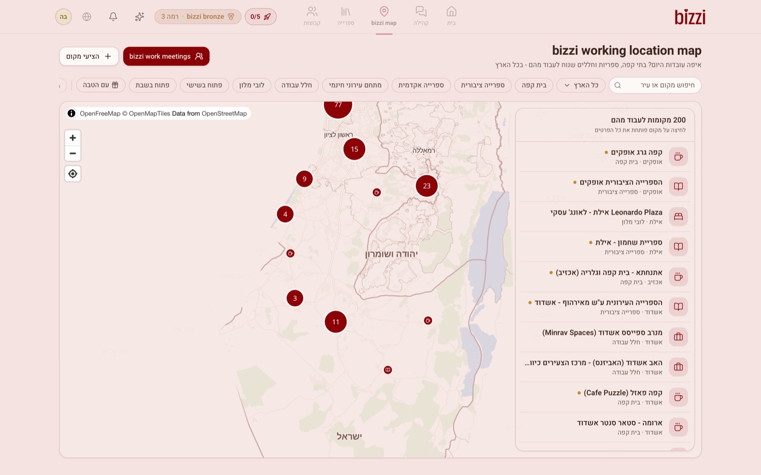The height and width of the screenshot is (475, 761).
Task: Toggle the פתוח בשבת filter chip
Action: [x=153, y=85]
